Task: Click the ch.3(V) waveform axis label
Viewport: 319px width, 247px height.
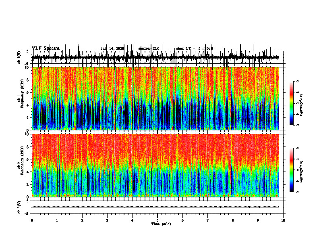Action: coord(19,207)
